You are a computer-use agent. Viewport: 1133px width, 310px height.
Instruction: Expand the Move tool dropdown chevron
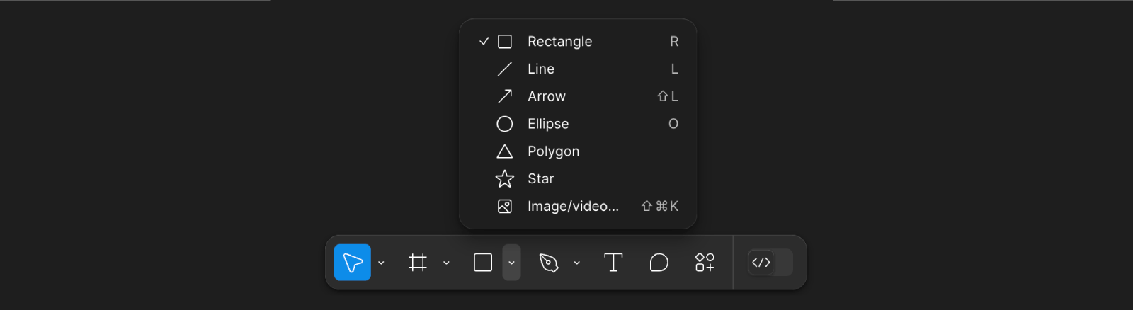381,263
